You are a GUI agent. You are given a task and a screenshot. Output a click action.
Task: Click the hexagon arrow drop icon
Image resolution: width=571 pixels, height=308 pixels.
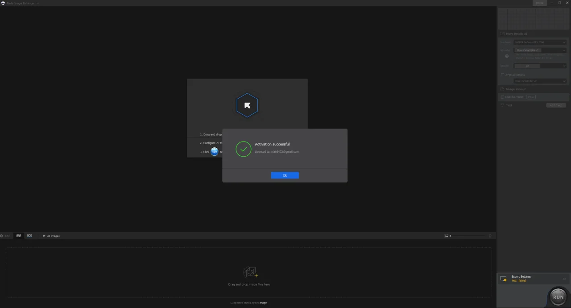coord(247,105)
